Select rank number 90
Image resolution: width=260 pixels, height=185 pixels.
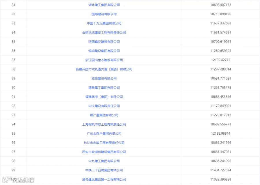[x=13, y=88]
